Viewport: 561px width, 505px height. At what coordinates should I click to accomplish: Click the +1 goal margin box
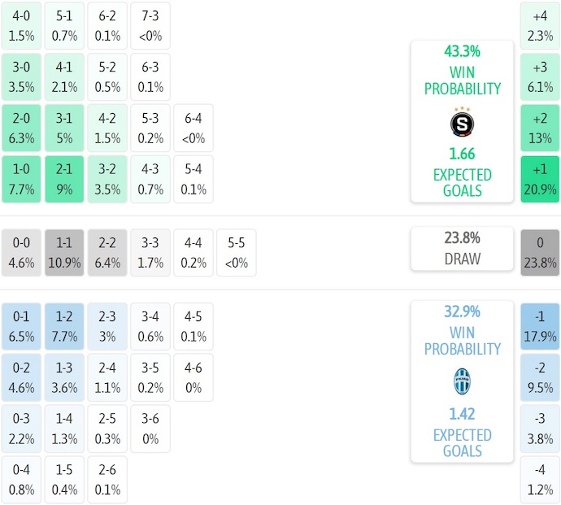[540, 179]
